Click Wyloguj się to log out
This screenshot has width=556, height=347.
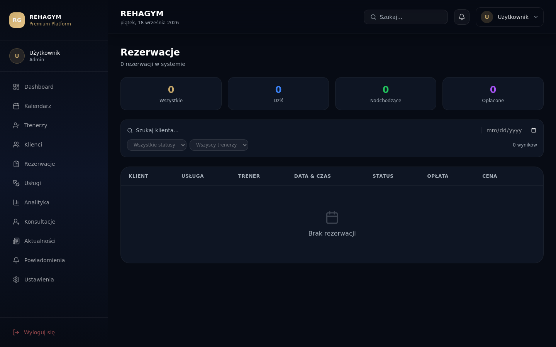[54, 332]
